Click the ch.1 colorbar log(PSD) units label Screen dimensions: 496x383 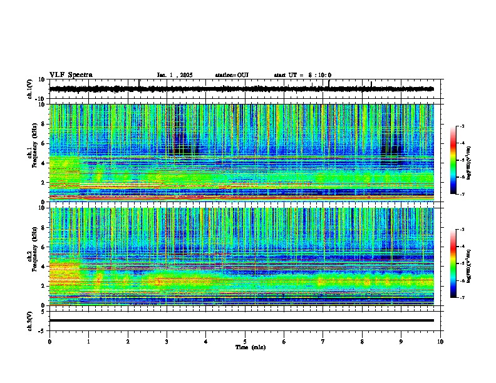pos(469,163)
